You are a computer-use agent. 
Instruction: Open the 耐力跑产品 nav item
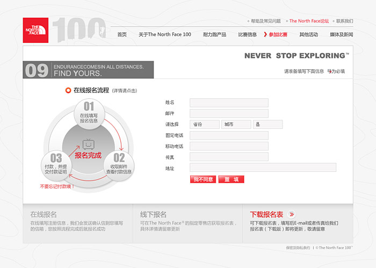[215, 34]
